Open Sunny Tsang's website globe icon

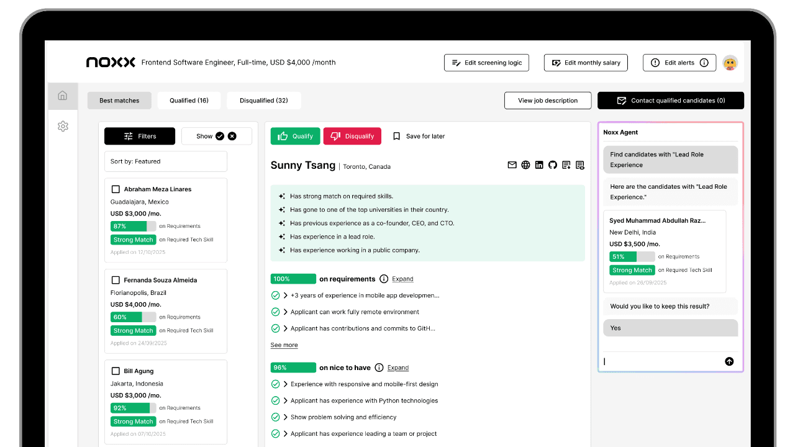pyautogui.click(x=526, y=165)
